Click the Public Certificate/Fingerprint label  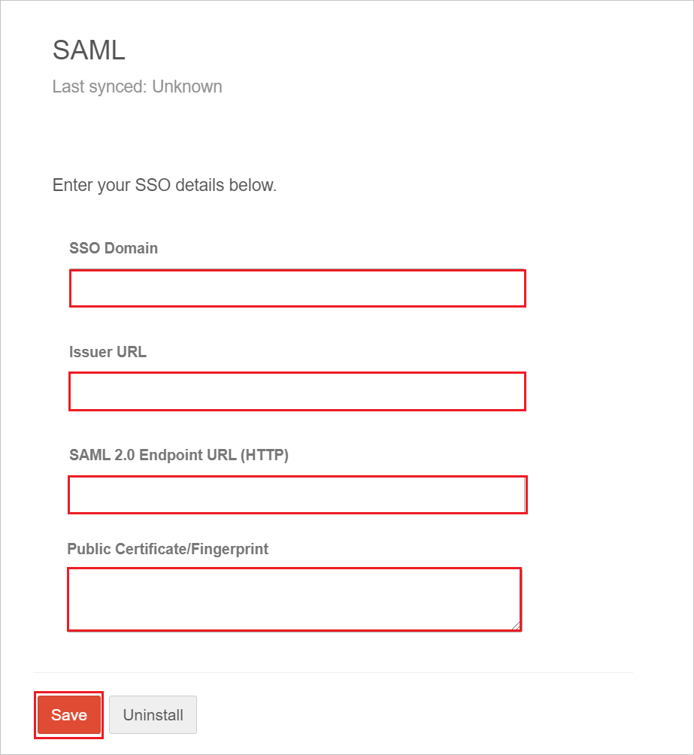(168, 549)
